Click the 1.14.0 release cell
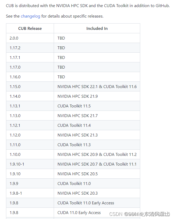The width and height of the screenshot is (174, 219). tap(30, 96)
